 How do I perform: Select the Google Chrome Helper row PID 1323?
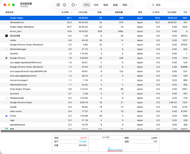pos(95,102)
